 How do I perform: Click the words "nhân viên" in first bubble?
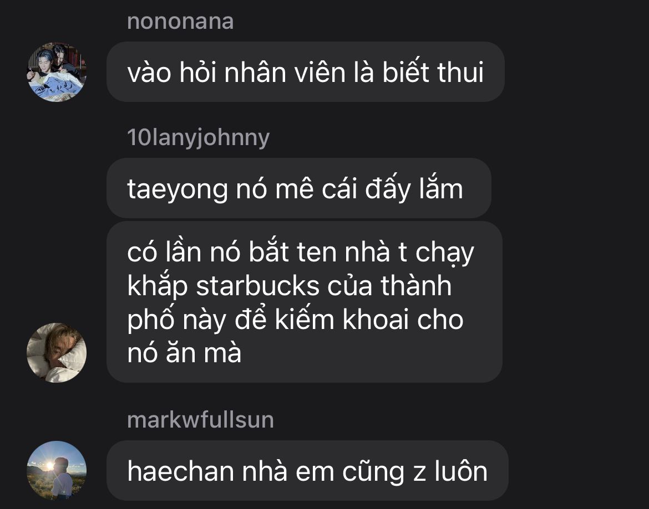coord(285,73)
